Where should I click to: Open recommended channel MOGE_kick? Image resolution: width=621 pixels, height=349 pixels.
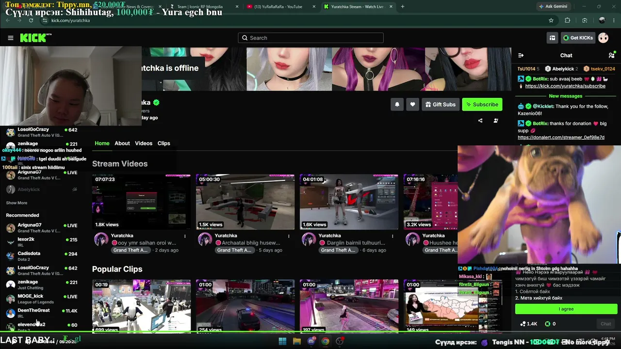tap(41, 299)
